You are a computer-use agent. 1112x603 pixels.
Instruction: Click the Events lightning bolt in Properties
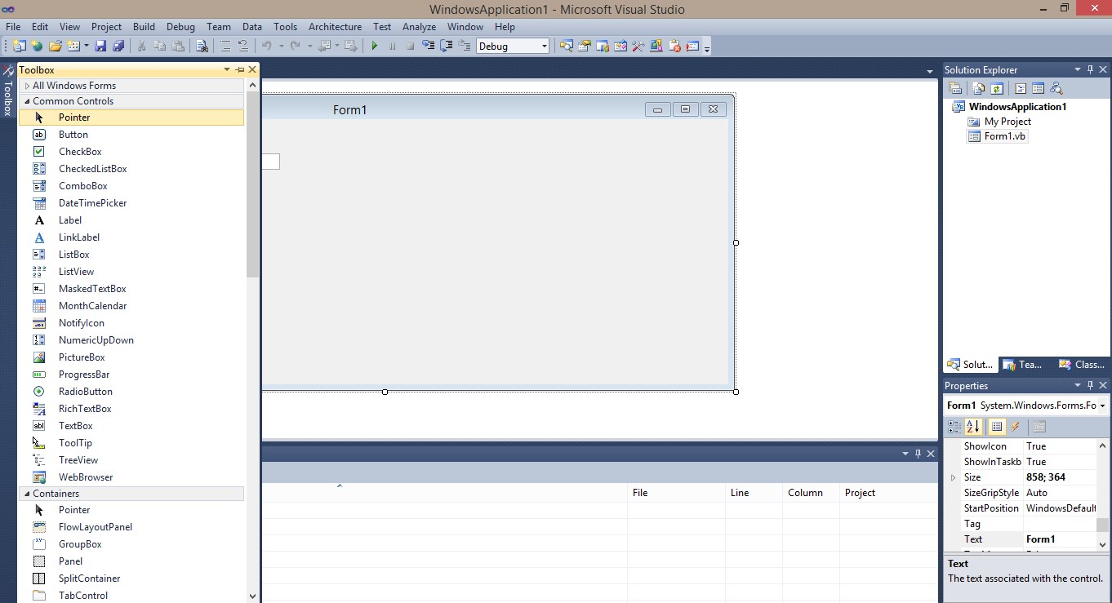tap(1016, 427)
